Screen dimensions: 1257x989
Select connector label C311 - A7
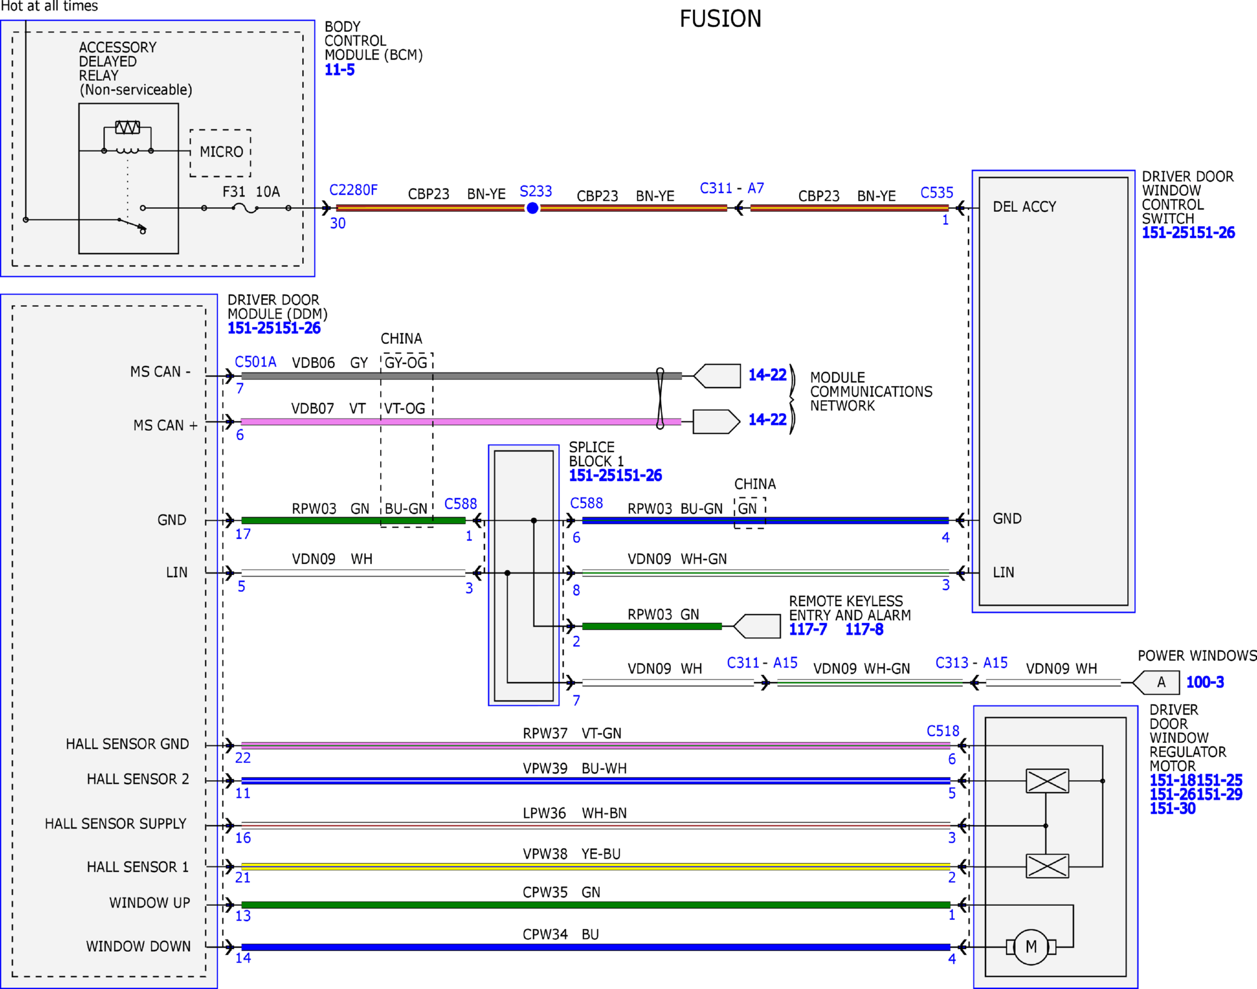click(732, 188)
